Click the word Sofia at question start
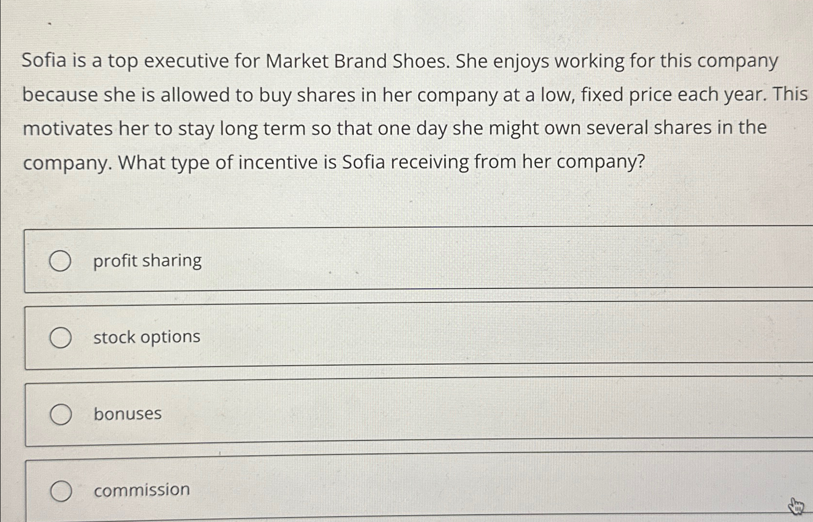 click(44, 61)
